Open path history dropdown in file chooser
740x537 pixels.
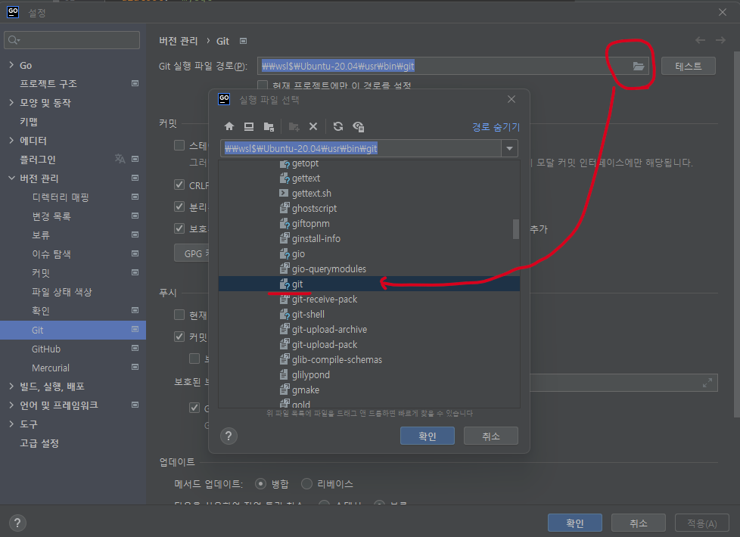[x=509, y=149]
